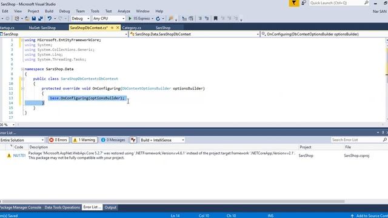
Task: Click Add to Source Control arrow icon
Action: pyautogui.click(x=352, y=216)
